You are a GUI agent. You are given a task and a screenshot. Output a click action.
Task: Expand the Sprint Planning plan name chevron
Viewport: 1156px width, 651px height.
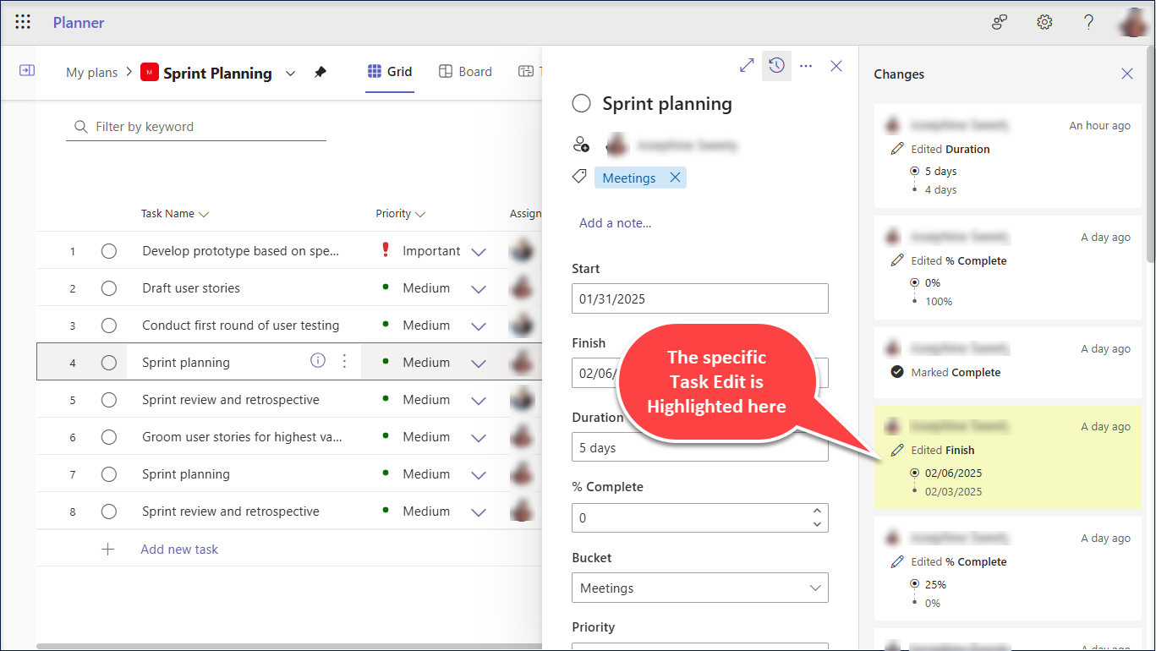(x=290, y=74)
